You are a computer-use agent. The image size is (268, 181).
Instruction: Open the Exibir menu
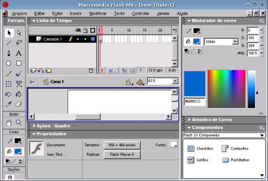(58, 13)
